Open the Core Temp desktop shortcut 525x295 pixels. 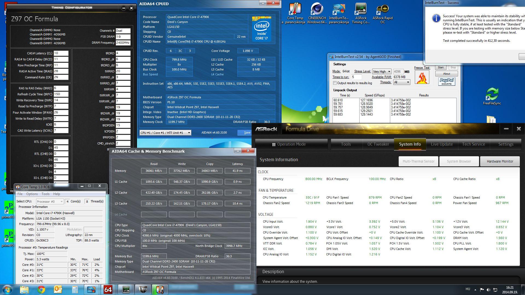(x=295, y=13)
